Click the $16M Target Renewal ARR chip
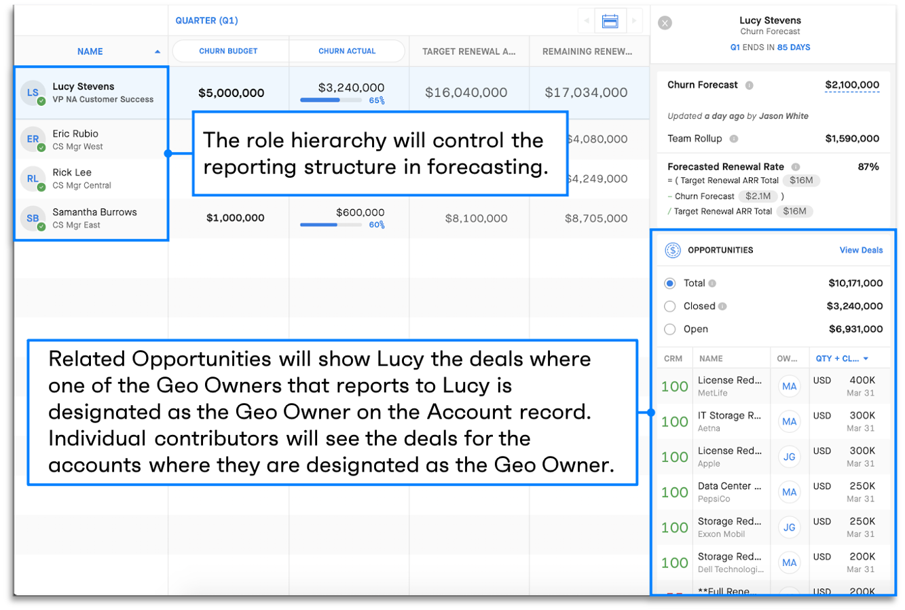The image size is (905, 610). click(801, 180)
